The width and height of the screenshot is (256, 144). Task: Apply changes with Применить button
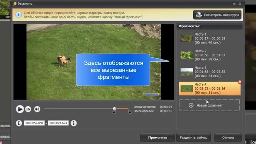point(157,138)
